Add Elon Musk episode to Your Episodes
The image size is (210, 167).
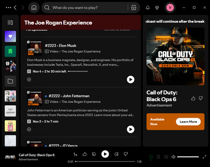pyautogui.click(x=29, y=79)
